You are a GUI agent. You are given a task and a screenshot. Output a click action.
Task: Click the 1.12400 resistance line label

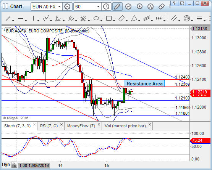point(182,77)
